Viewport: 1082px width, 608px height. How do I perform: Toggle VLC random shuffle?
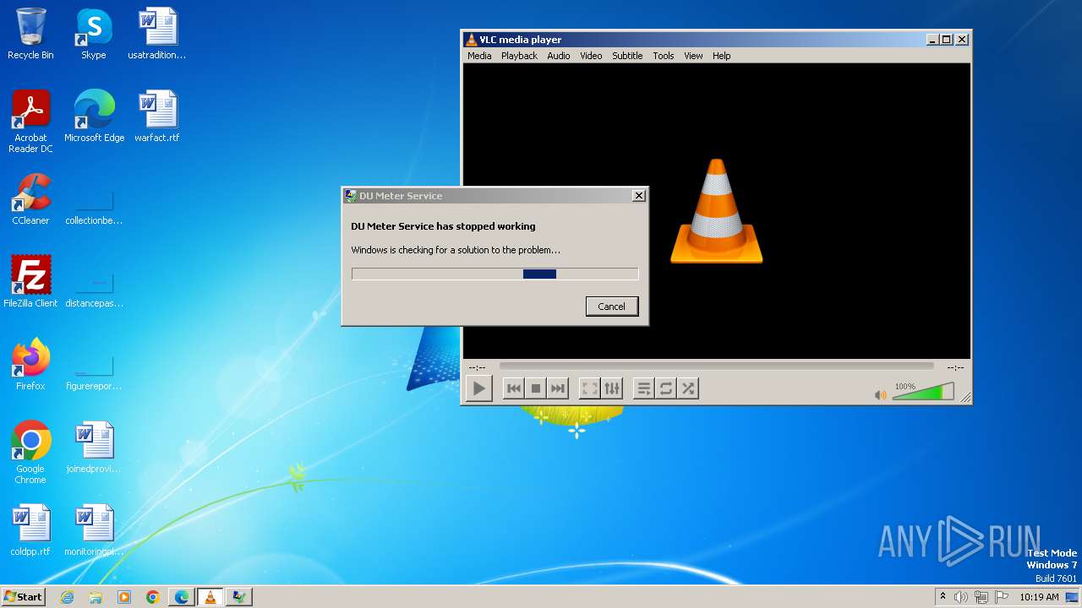[688, 388]
